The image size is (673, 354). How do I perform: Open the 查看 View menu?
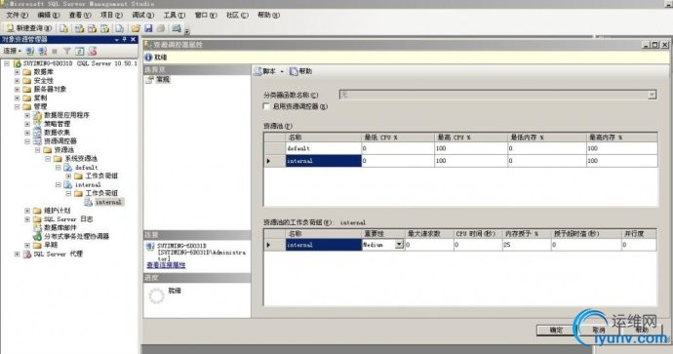(80, 15)
